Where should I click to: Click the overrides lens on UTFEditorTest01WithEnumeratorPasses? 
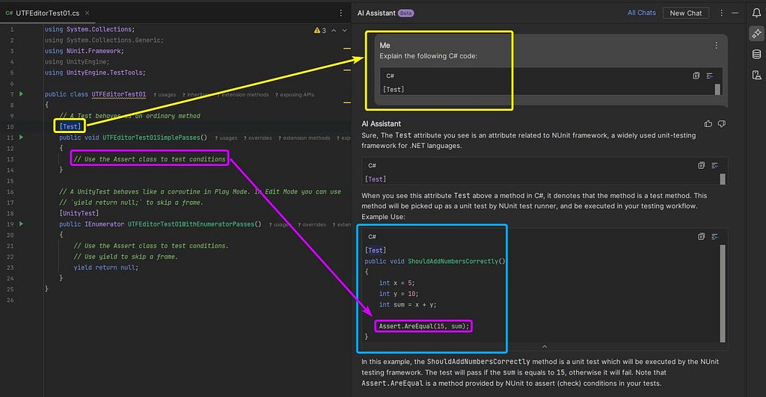click(312, 224)
